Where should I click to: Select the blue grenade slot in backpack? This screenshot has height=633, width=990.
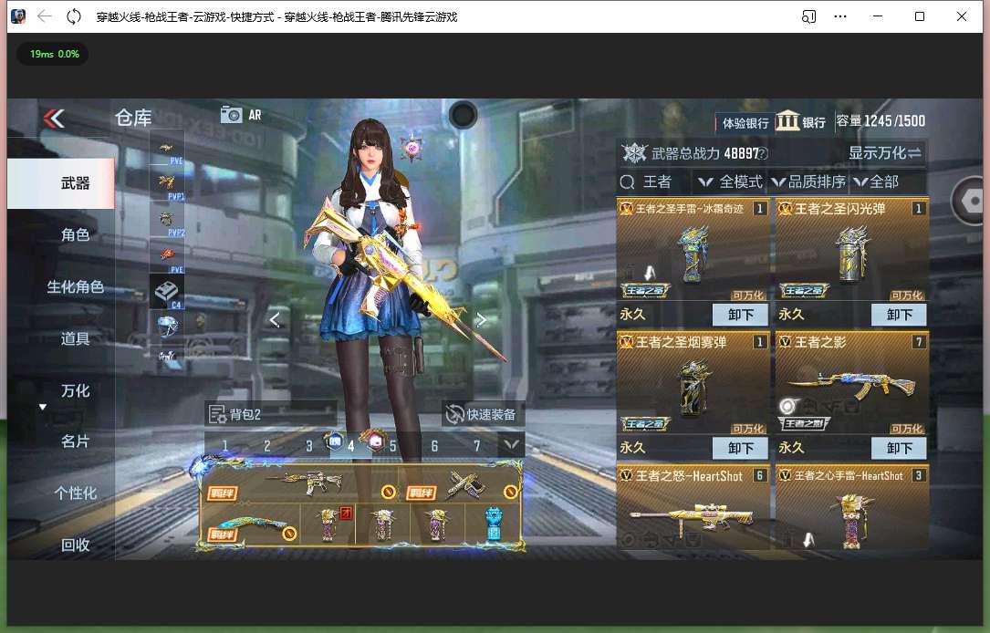pos(494,524)
